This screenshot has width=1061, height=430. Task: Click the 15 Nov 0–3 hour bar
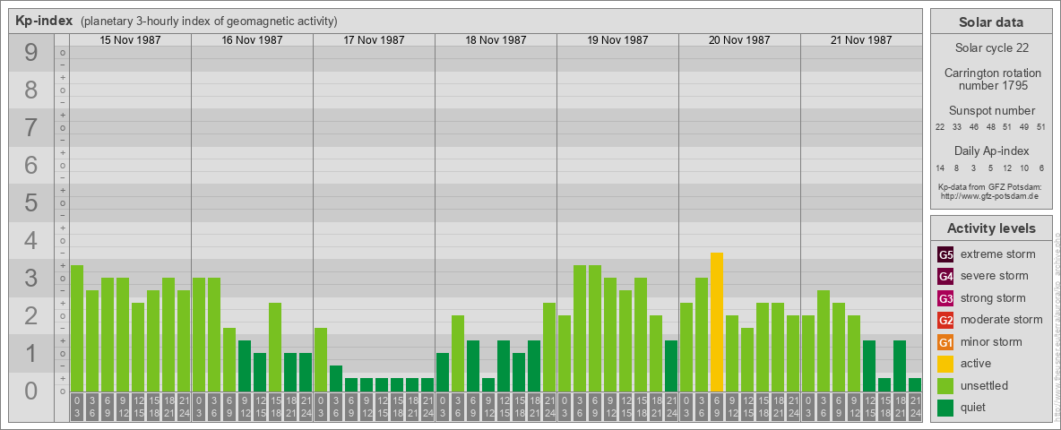[77, 329]
